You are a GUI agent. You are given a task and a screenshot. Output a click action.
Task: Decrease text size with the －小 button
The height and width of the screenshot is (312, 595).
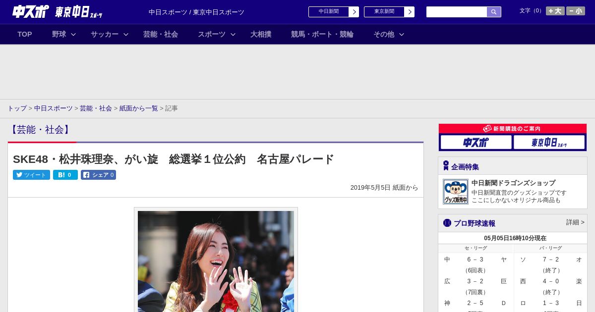click(x=576, y=11)
